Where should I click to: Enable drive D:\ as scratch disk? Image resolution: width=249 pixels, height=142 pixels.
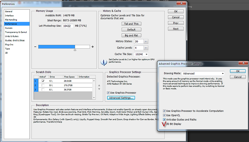(x=43, y=85)
